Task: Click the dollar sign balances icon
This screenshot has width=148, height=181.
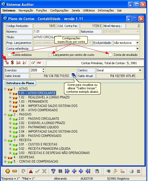Action: coord(12,63)
